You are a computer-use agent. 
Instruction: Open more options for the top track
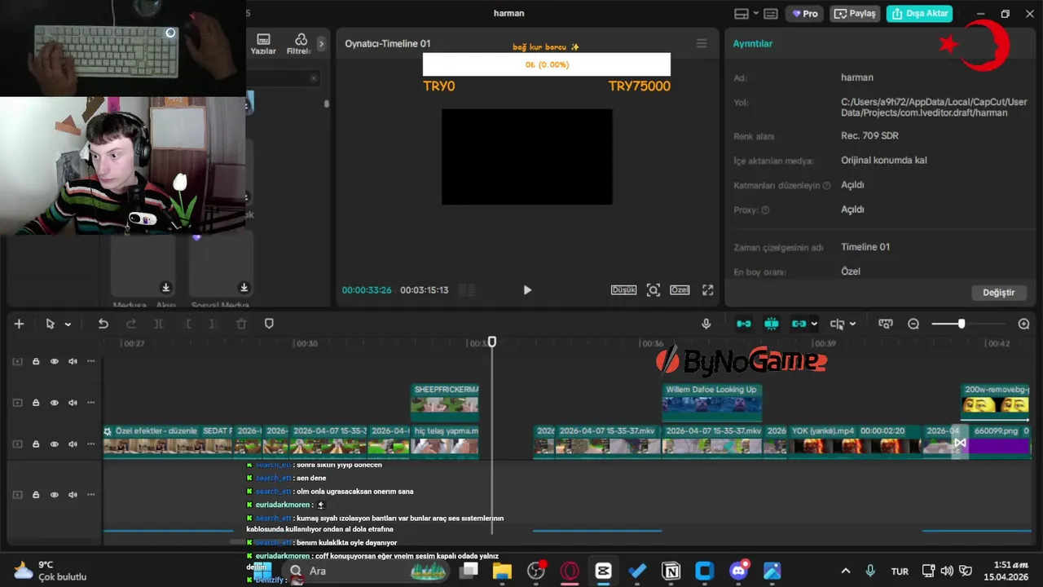(x=91, y=361)
